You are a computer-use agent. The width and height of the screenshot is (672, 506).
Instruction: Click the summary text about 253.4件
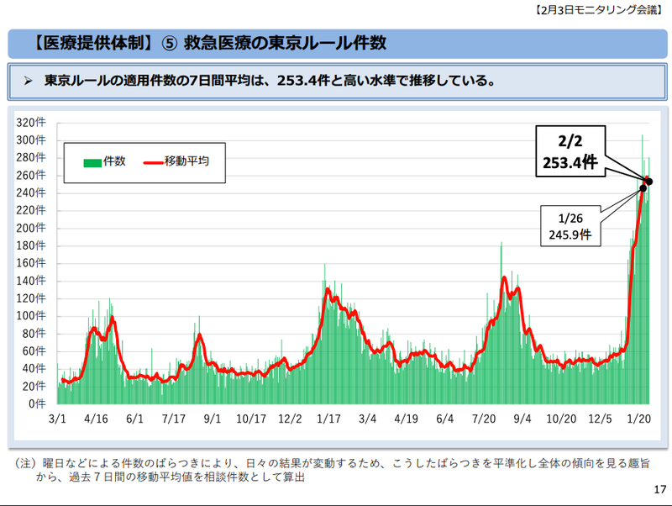pos(270,81)
